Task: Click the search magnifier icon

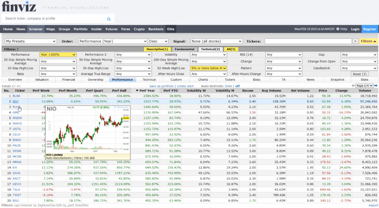Action: pyautogui.click(x=109, y=19)
